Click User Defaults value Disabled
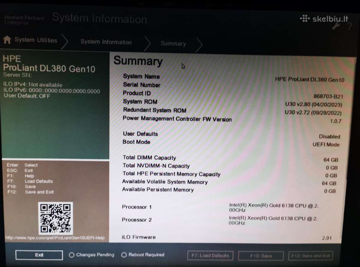This screenshot has height=267, width=360. (329, 136)
